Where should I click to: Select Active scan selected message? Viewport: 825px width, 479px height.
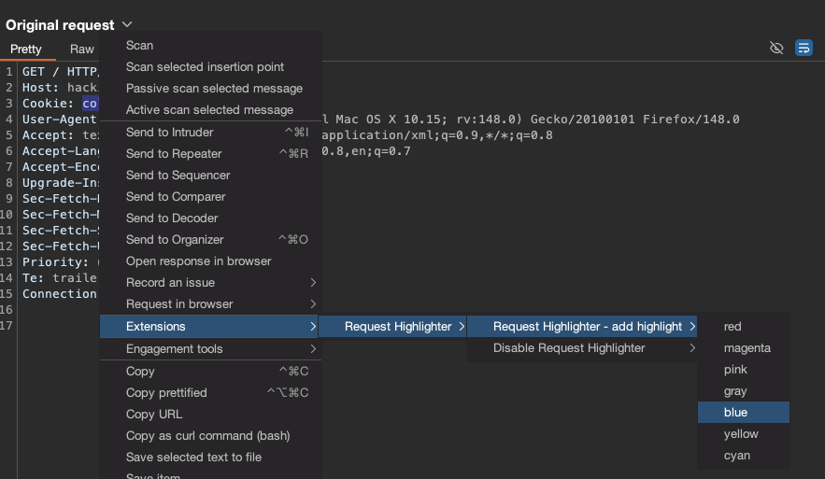point(209,110)
